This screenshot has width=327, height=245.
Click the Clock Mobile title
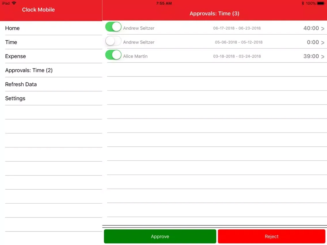click(38, 9)
